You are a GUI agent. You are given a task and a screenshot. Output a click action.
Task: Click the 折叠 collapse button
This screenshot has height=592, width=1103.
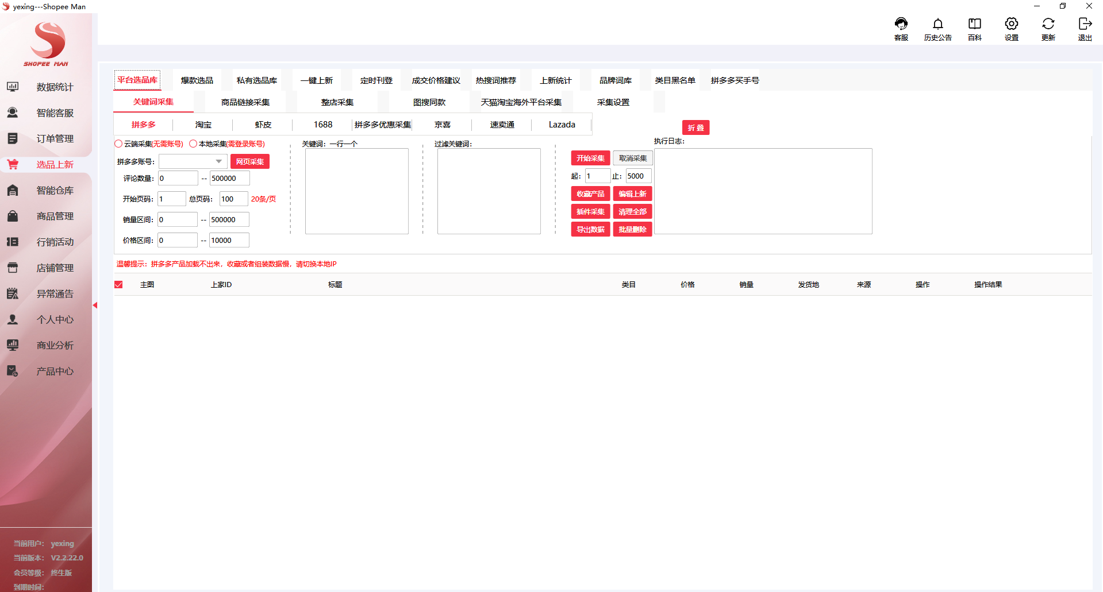point(695,127)
